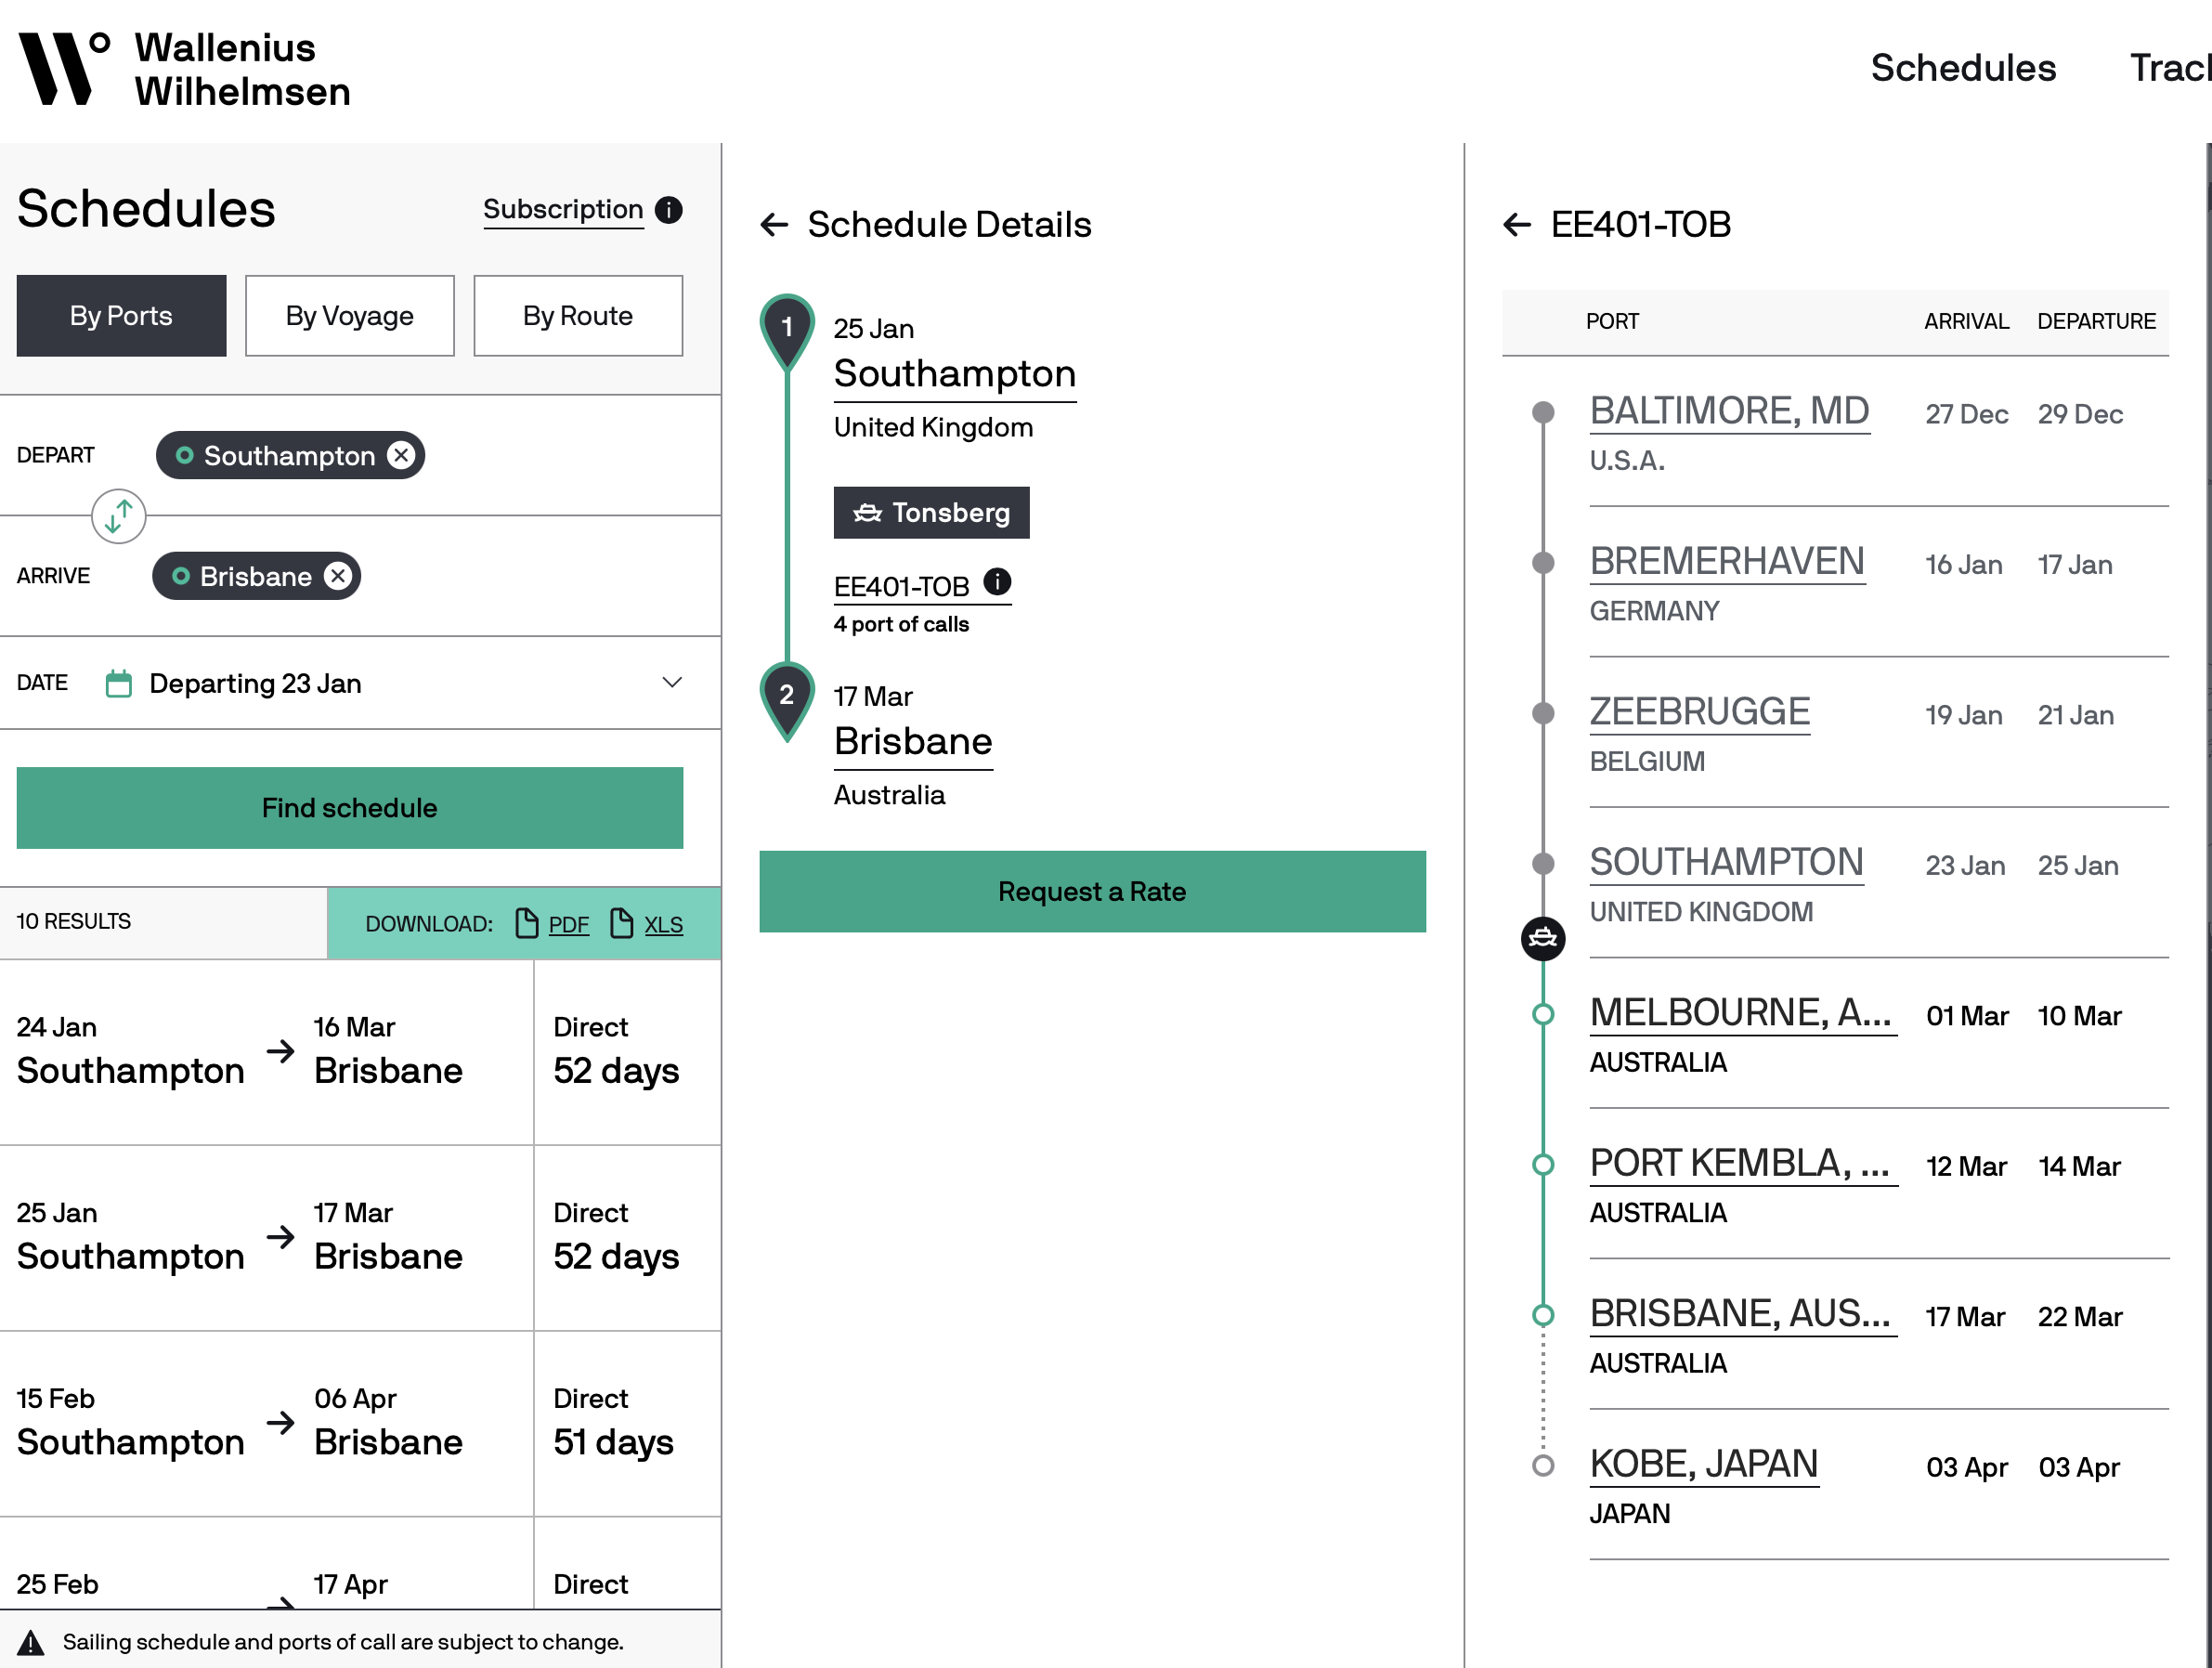Expand the departure date dropdown
2212x1668 pixels.
[x=672, y=683]
